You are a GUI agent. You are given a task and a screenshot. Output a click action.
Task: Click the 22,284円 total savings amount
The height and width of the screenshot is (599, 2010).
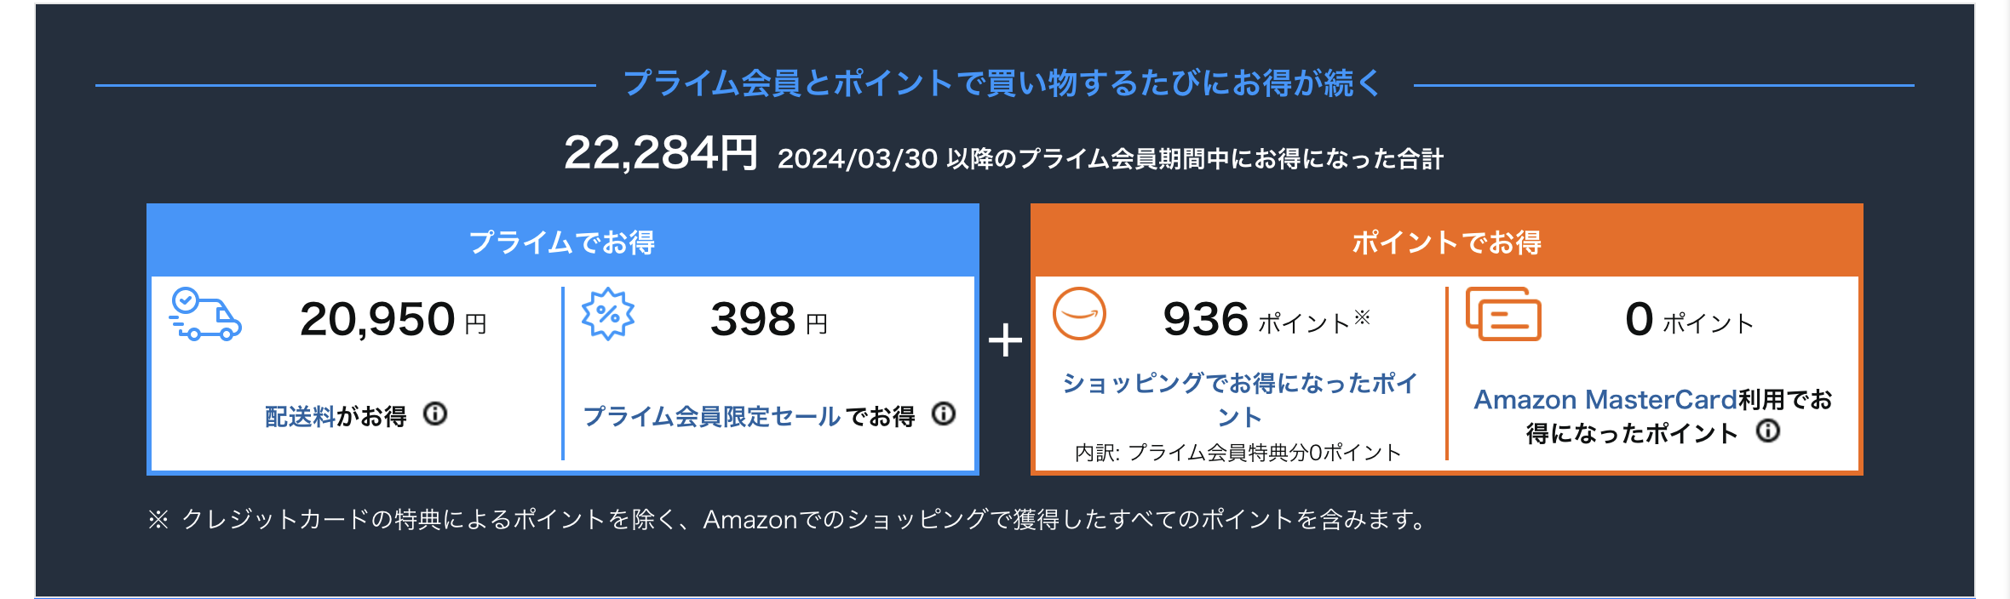coord(660,154)
